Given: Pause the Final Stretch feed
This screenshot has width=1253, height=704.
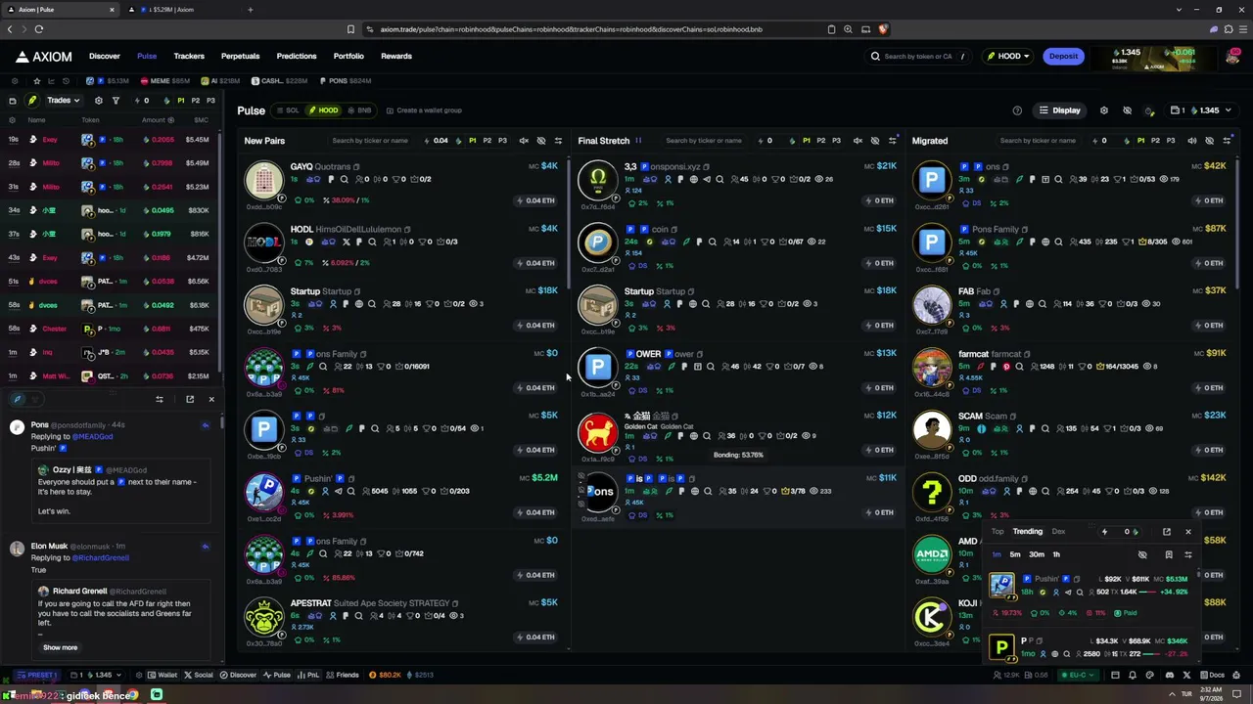Looking at the screenshot, I should coord(638,141).
